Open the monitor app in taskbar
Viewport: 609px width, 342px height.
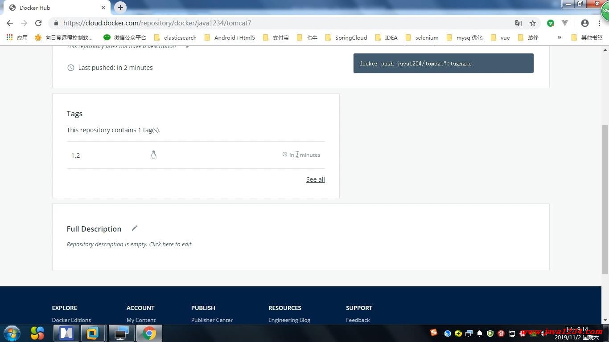coord(121,333)
